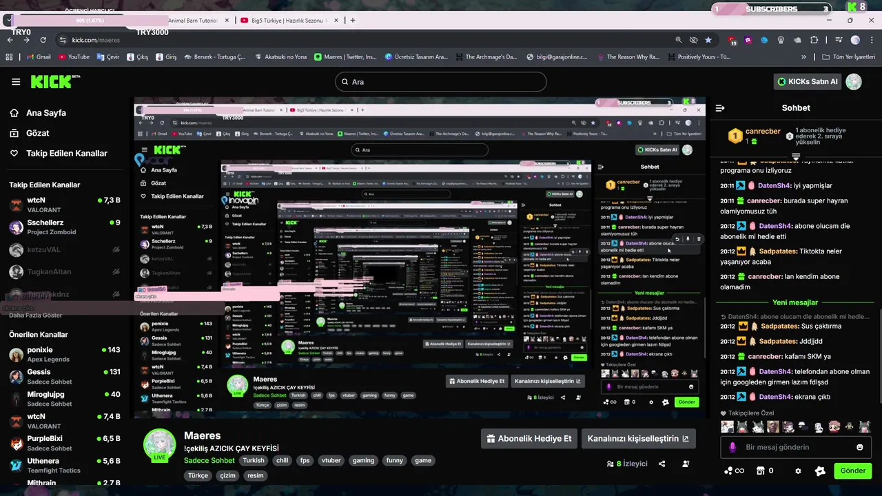Screen dimensions: 882x496
Task: Select the vtuber tag
Action: point(331,461)
